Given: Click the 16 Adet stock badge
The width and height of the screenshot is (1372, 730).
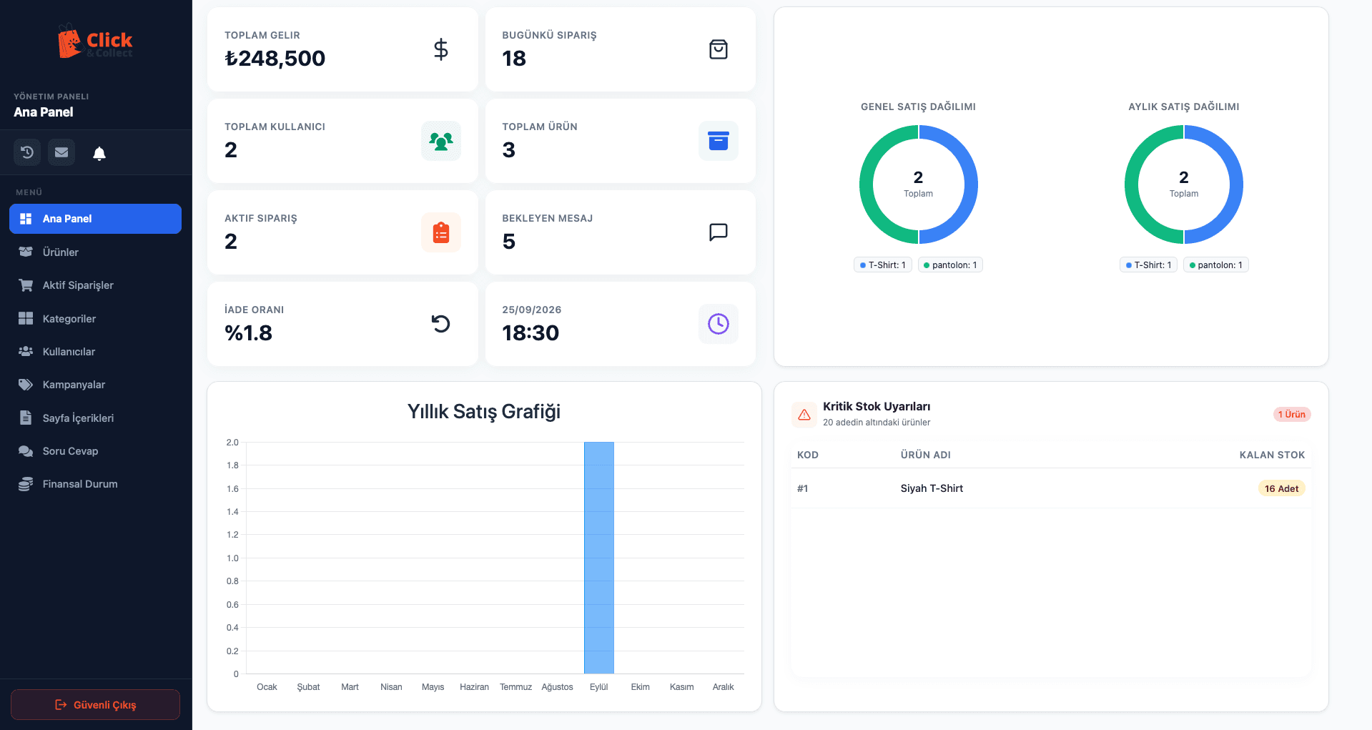Looking at the screenshot, I should [x=1281, y=488].
